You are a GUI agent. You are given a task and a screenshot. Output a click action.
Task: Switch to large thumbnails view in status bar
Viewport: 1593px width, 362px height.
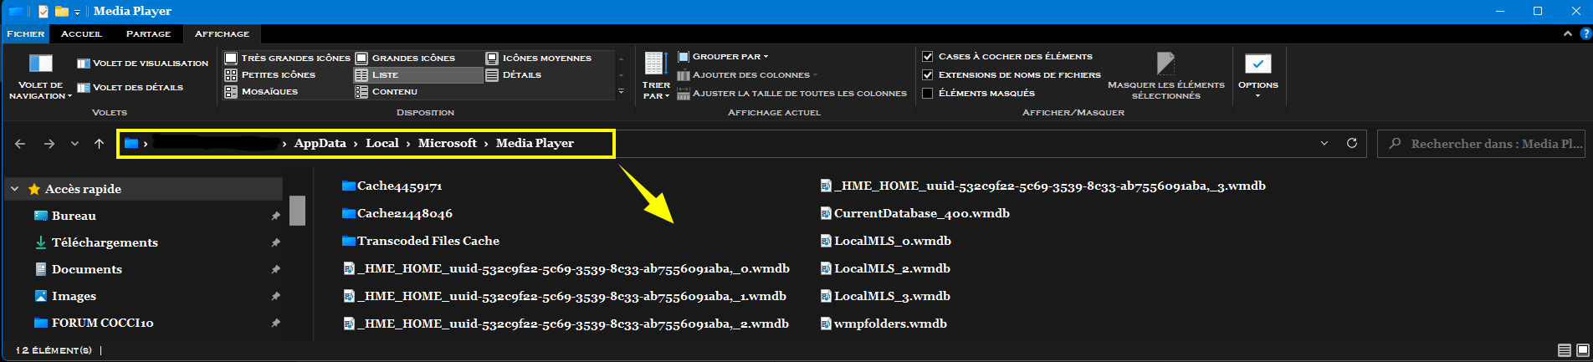point(1582,350)
